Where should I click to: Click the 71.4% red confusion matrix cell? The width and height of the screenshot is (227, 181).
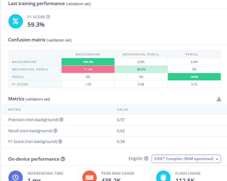(x=88, y=69)
